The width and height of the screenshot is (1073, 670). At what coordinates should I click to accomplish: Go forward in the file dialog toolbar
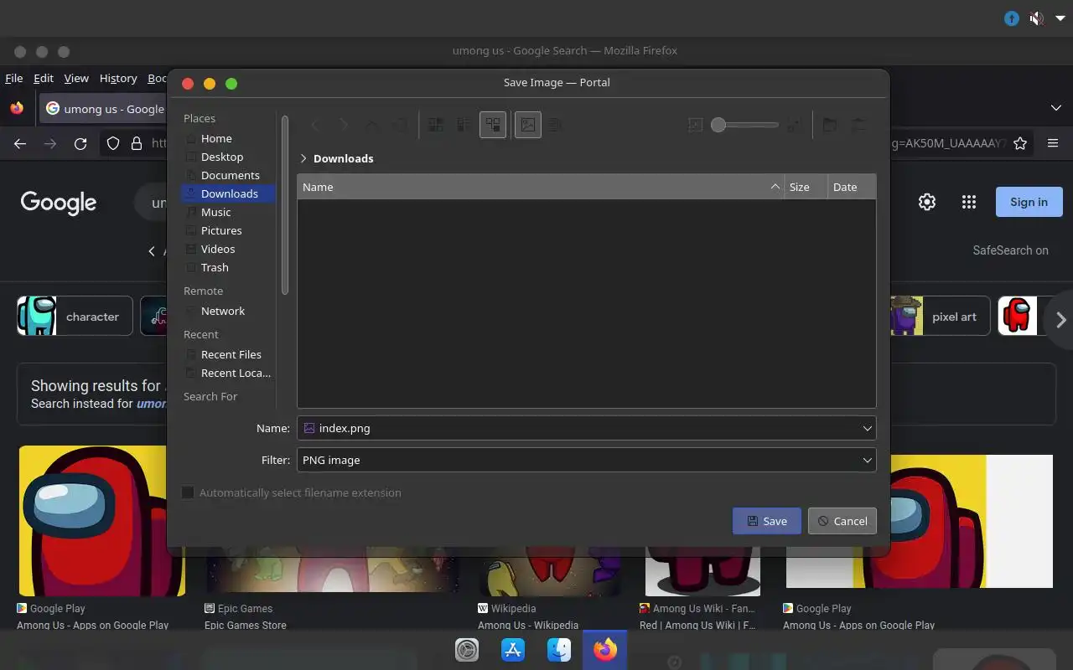344,125
